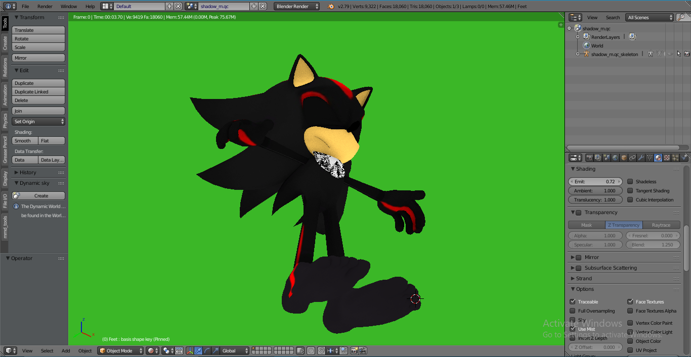Screen dimensions: 691x357
Task: Click the World globe icon in outliner
Action: (x=587, y=45)
